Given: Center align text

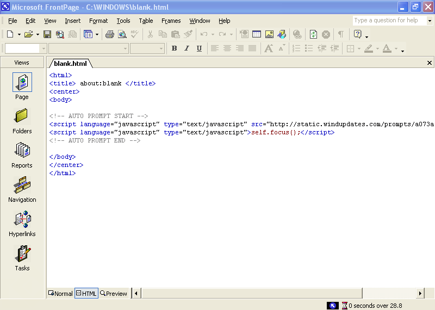Looking at the screenshot, I should coord(227,48).
